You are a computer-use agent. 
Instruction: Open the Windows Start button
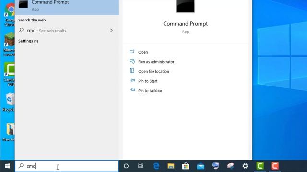point(8,166)
